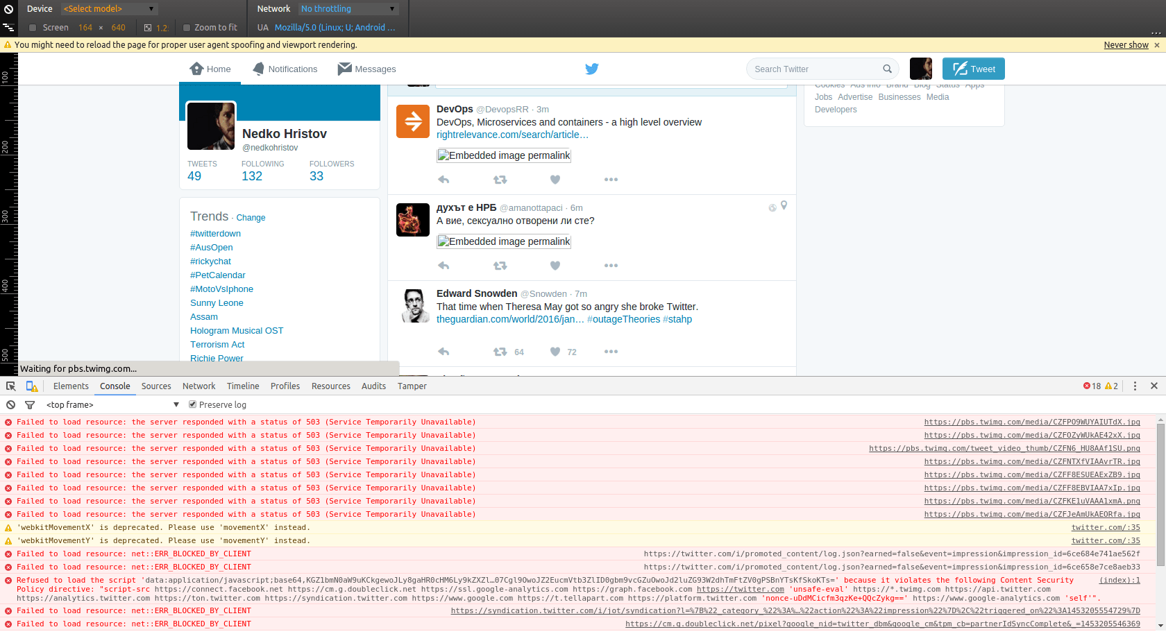
Task: Retweet Edward Snowden's tweet
Action: 500,352
